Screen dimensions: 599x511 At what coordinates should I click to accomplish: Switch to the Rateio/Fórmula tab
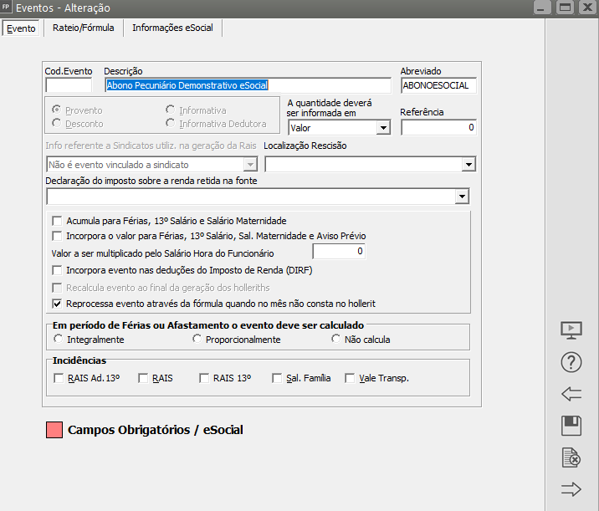coord(82,28)
